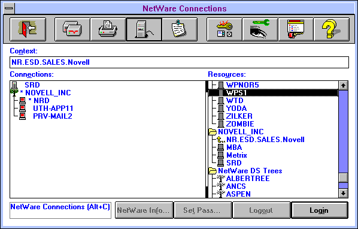Image resolution: width=358 pixels, height=229 pixels.
Task: Click the NetWare Info... button
Action: click(144, 210)
